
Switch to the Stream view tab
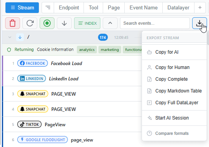pos(22,7)
